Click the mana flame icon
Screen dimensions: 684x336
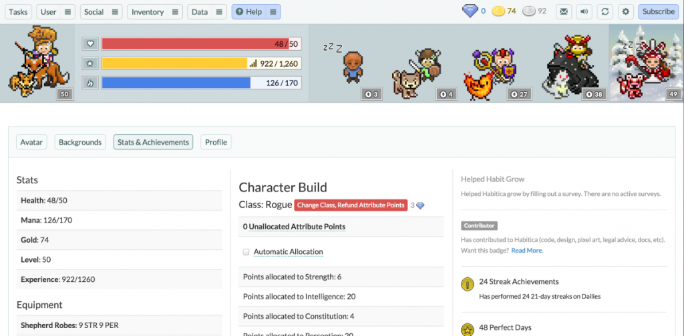tap(90, 83)
